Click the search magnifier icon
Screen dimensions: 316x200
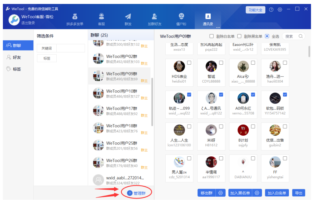tap(301, 36)
